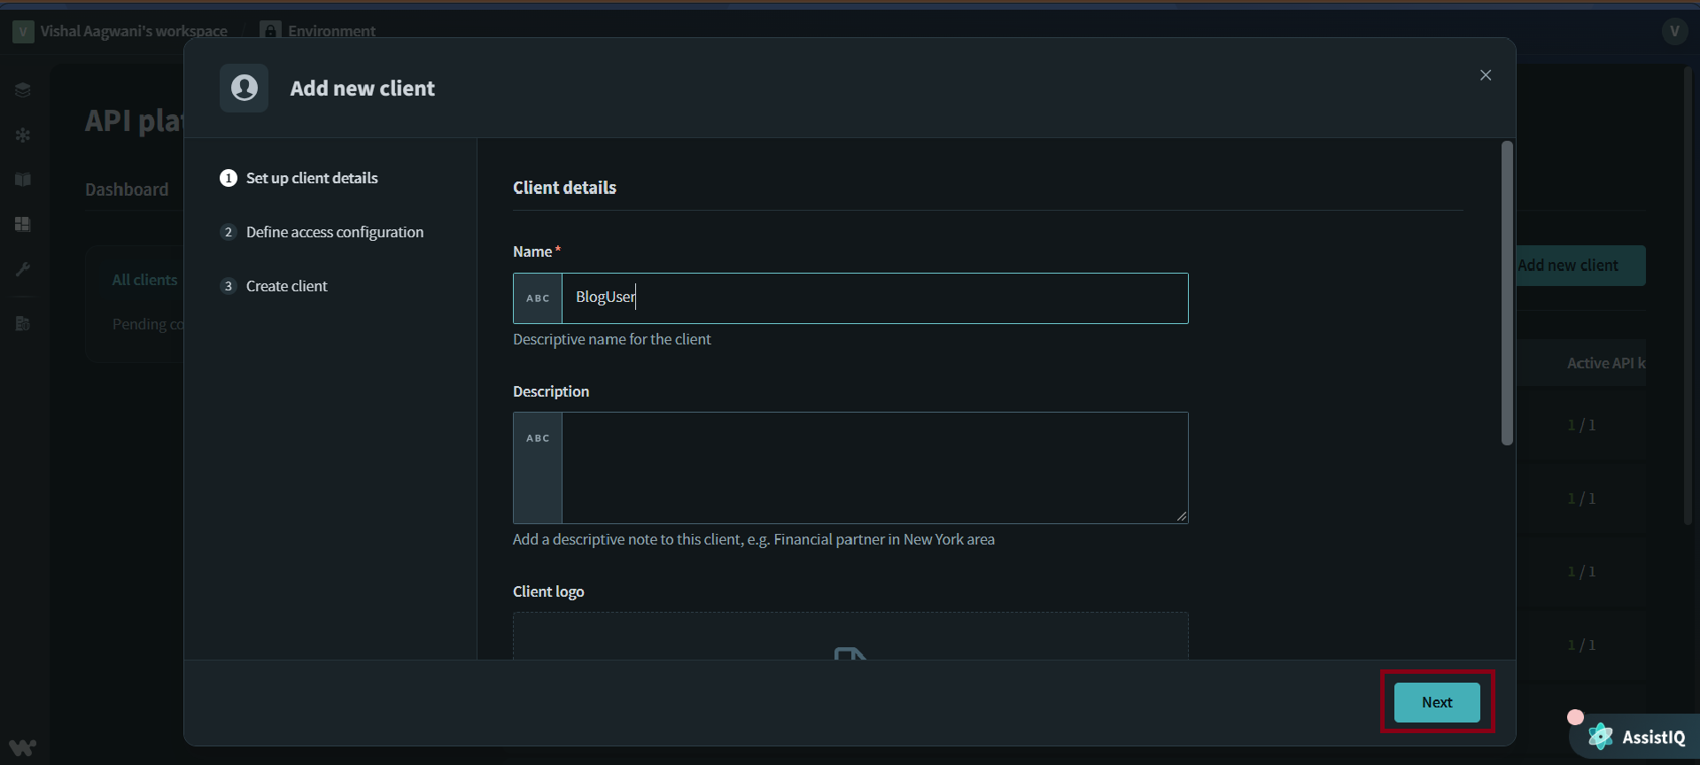Open the wrench tools icon in the sidebar
Screen dimensions: 1700x765
(x=23, y=269)
